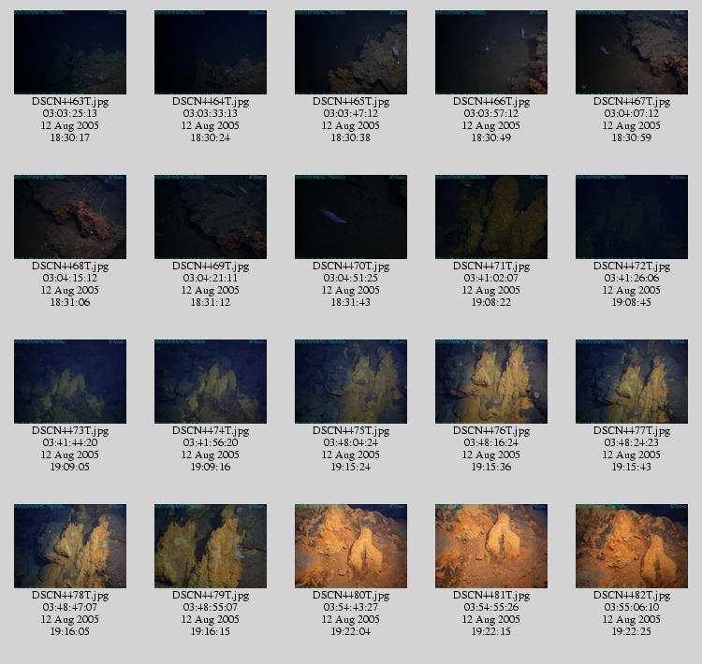Select timecode 03:48:04:24
This screenshot has width=702, height=664.
pyautogui.click(x=351, y=442)
